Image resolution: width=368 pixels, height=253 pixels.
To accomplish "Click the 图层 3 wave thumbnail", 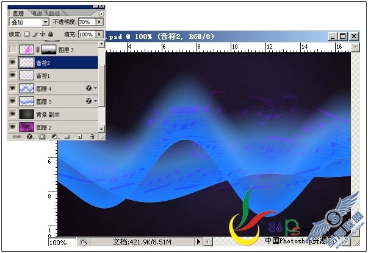I will pyautogui.click(x=26, y=101).
